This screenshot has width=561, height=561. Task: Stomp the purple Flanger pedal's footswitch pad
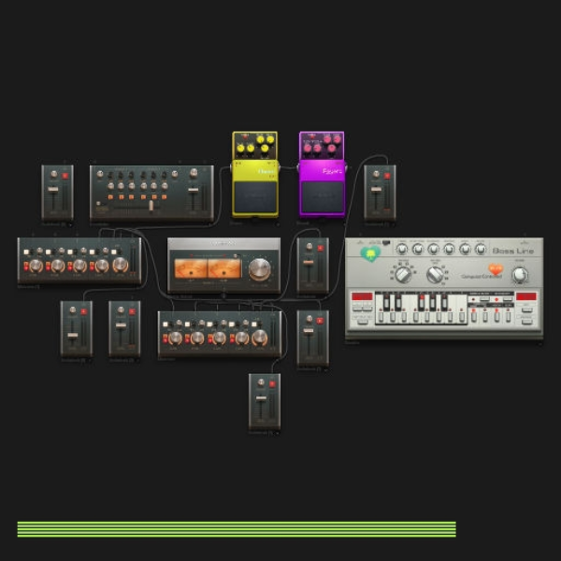pyautogui.click(x=323, y=196)
